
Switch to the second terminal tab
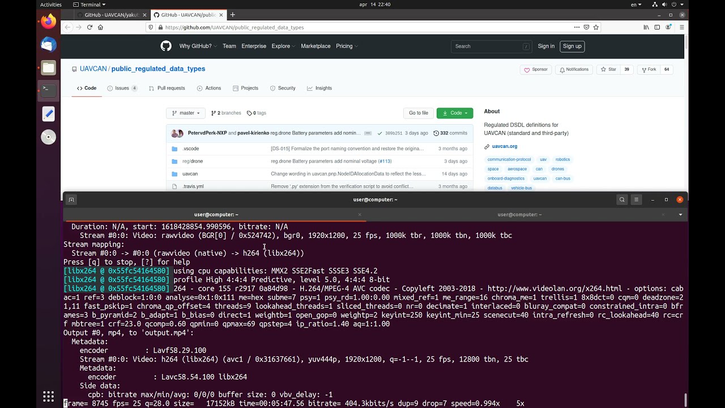(519, 214)
